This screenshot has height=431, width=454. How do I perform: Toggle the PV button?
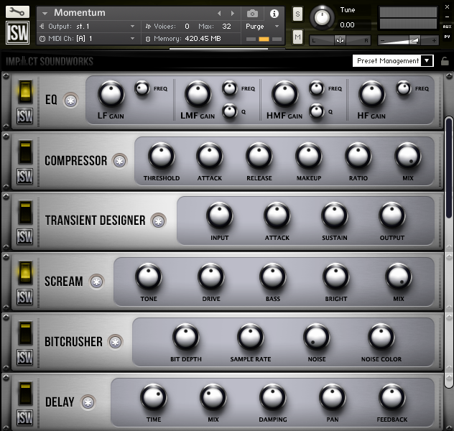pos(447,37)
